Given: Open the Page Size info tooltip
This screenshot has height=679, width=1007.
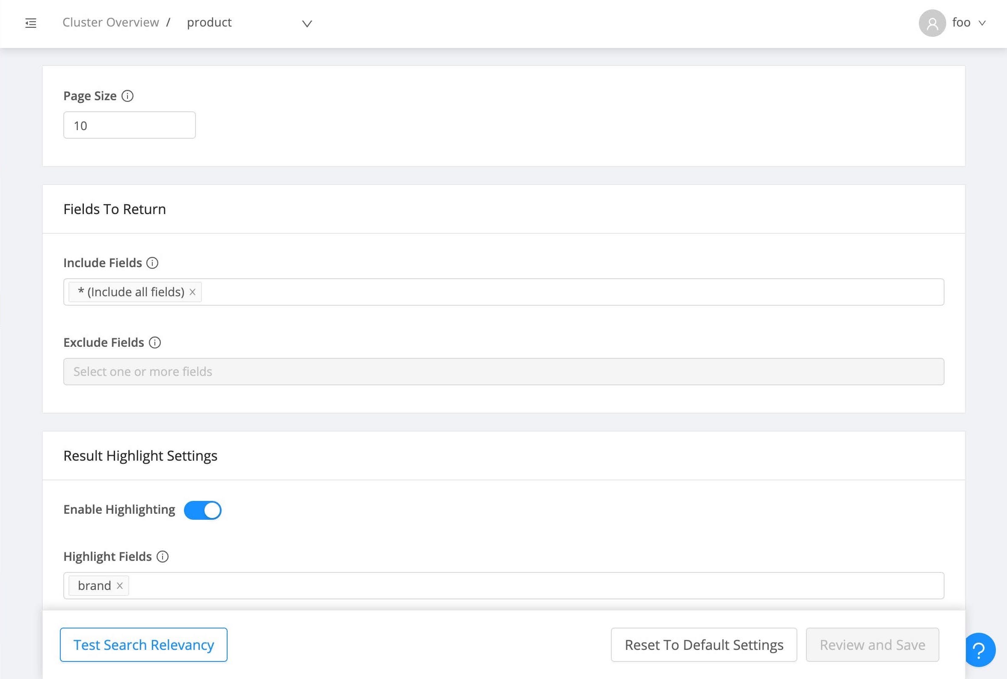Looking at the screenshot, I should click(128, 96).
